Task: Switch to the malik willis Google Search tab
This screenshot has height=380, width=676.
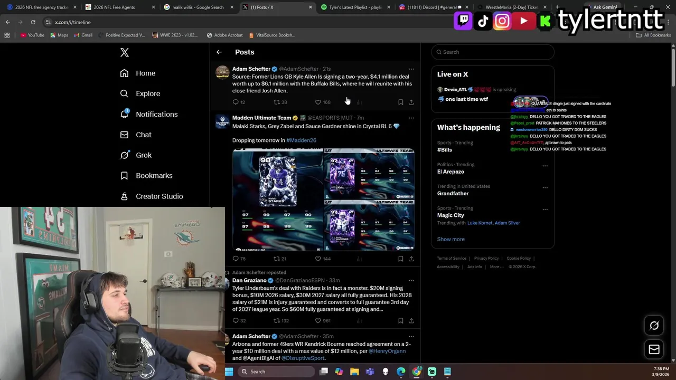Action: pyautogui.click(x=199, y=7)
